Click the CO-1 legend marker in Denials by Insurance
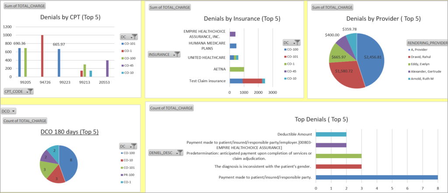This screenshot has height=193, width=448. click(285, 63)
